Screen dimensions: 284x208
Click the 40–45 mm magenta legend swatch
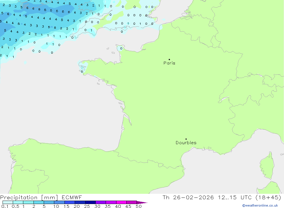coord(121,202)
